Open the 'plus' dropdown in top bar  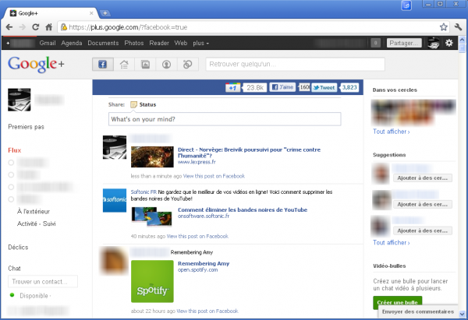(x=200, y=43)
